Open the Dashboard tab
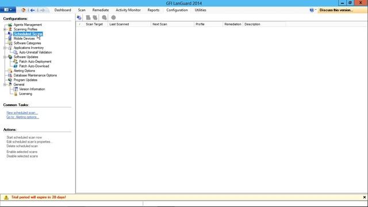 tap(63, 10)
